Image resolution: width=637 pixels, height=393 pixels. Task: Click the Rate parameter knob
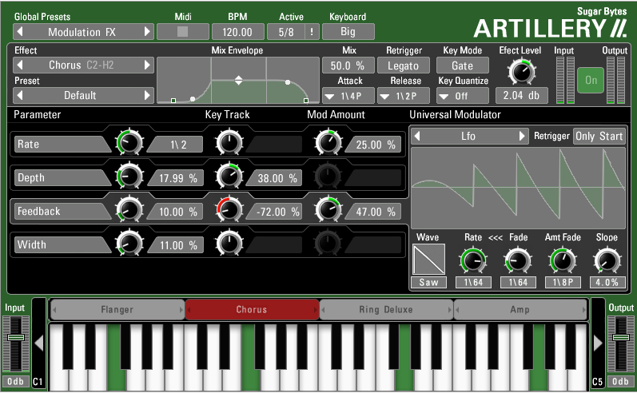click(x=129, y=142)
